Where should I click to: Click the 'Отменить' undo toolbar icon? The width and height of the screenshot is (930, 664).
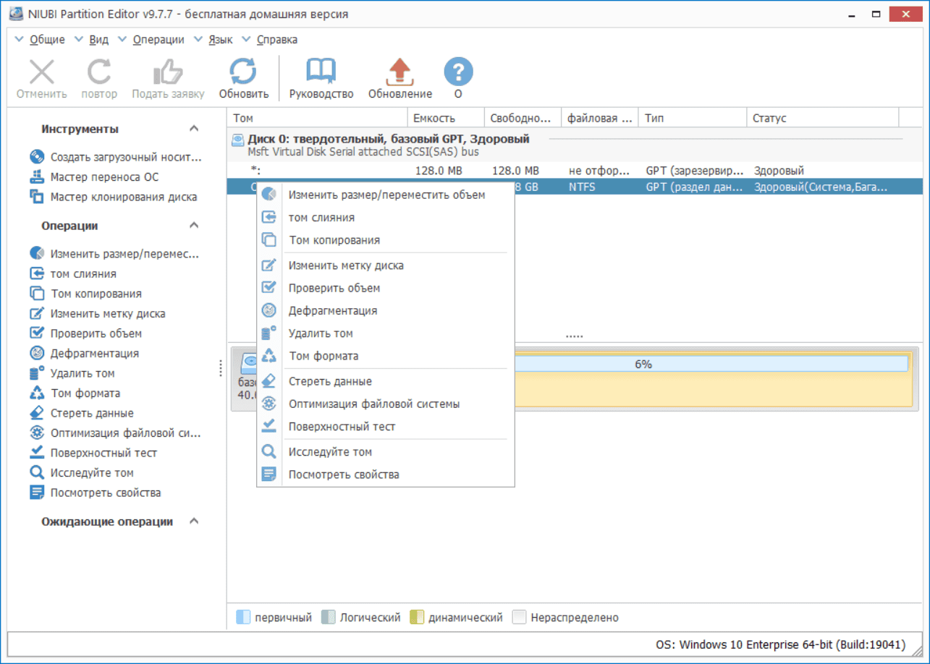pos(42,72)
